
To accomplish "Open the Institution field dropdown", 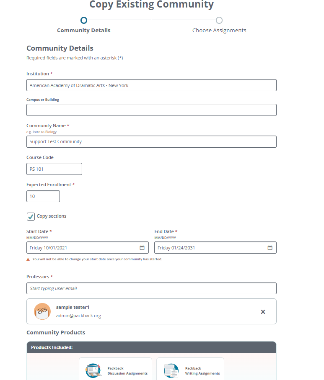I will coord(151,85).
